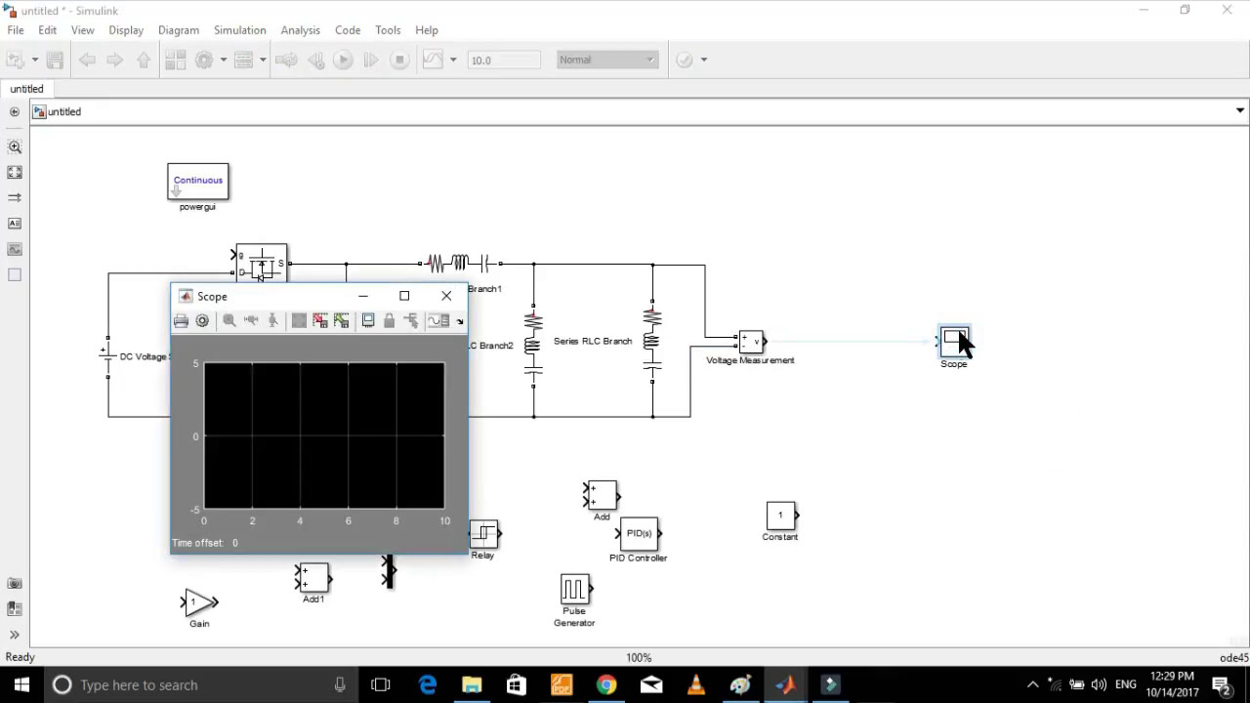Click the Scope Zoom Y-axis icon
This screenshot has height=703, width=1250.
(x=273, y=320)
